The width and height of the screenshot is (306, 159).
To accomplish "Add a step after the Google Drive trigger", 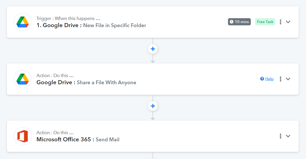I will pyautogui.click(x=153, y=49).
